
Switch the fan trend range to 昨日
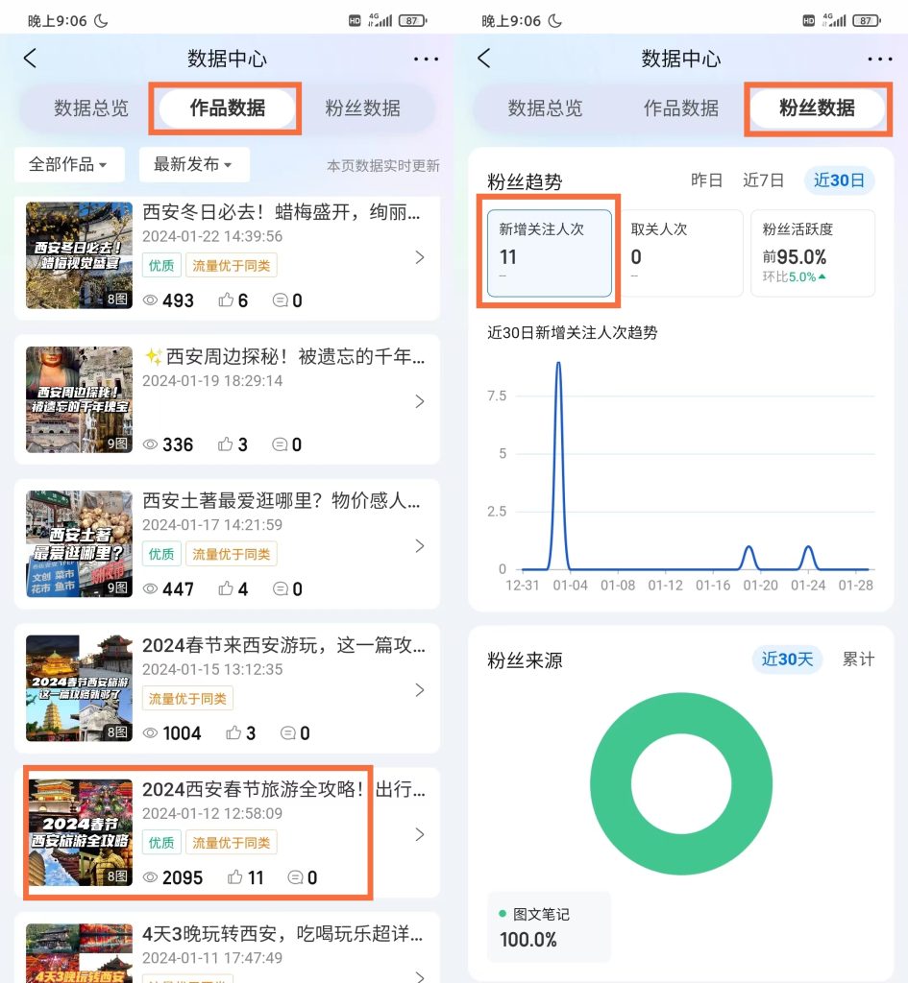pos(706,180)
